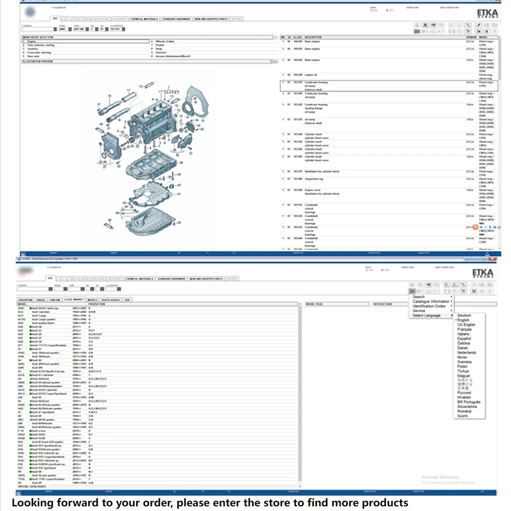Open the Identification Codes submenu
The height and width of the screenshot is (511, 511).
[x=431, y=306]
